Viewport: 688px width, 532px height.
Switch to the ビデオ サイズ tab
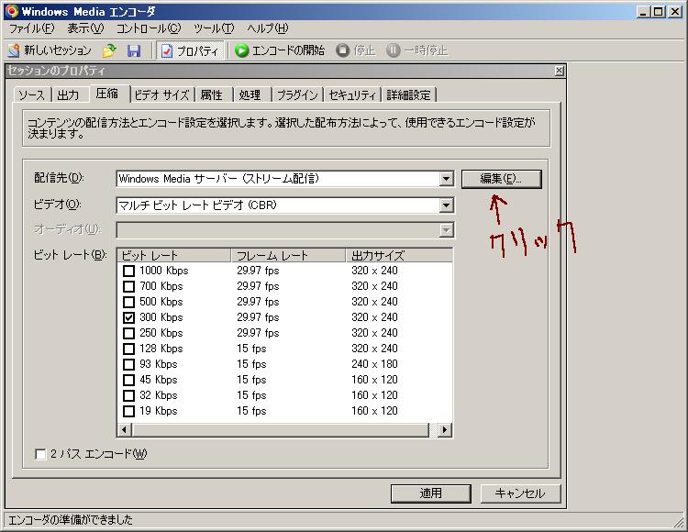coord(161,94)
